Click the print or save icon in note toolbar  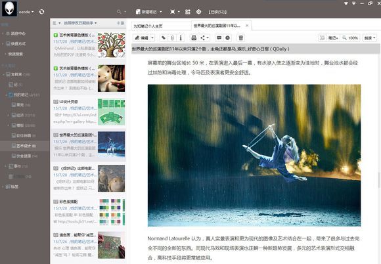pyautogui.click(x=194, y=38)
